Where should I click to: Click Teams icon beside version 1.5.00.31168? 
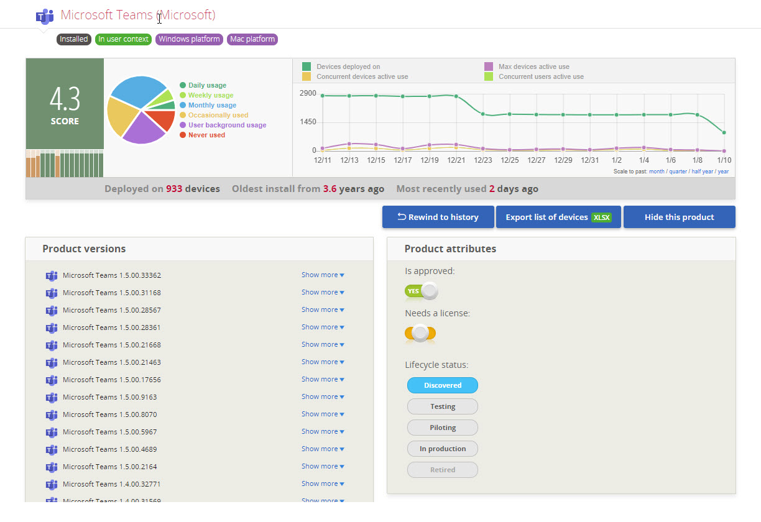52,293
